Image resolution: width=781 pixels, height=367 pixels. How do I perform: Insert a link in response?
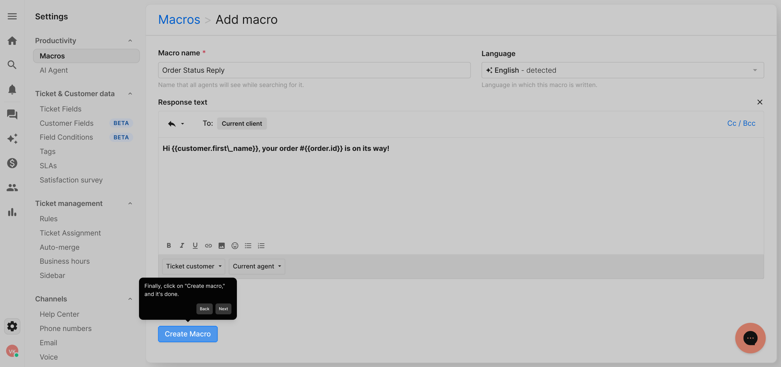tap(208, 246)
